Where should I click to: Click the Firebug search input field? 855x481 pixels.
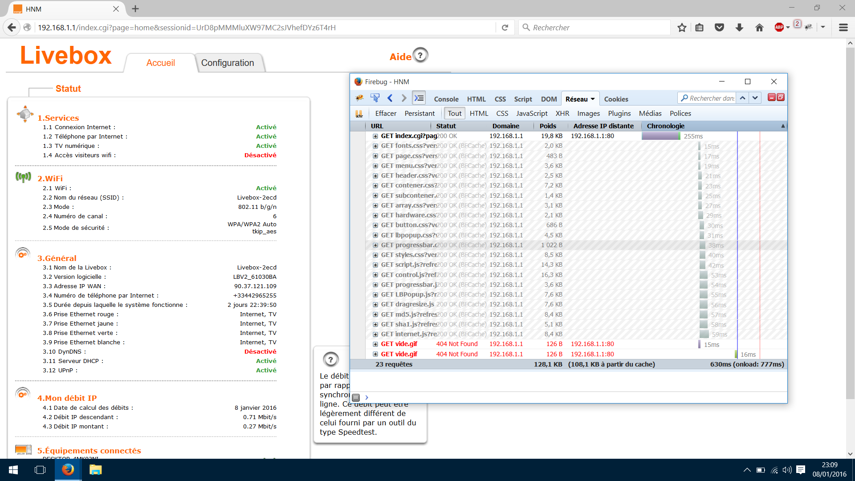click(711, 98)
